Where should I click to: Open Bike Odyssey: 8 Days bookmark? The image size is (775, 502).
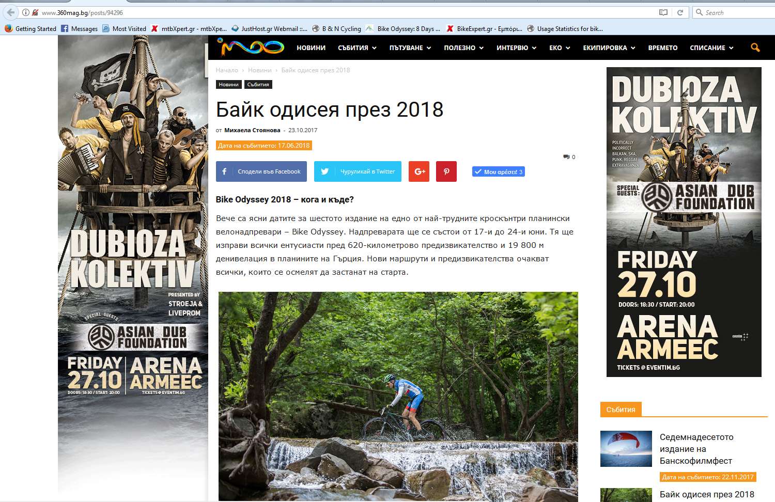click(x=403, y=29)
